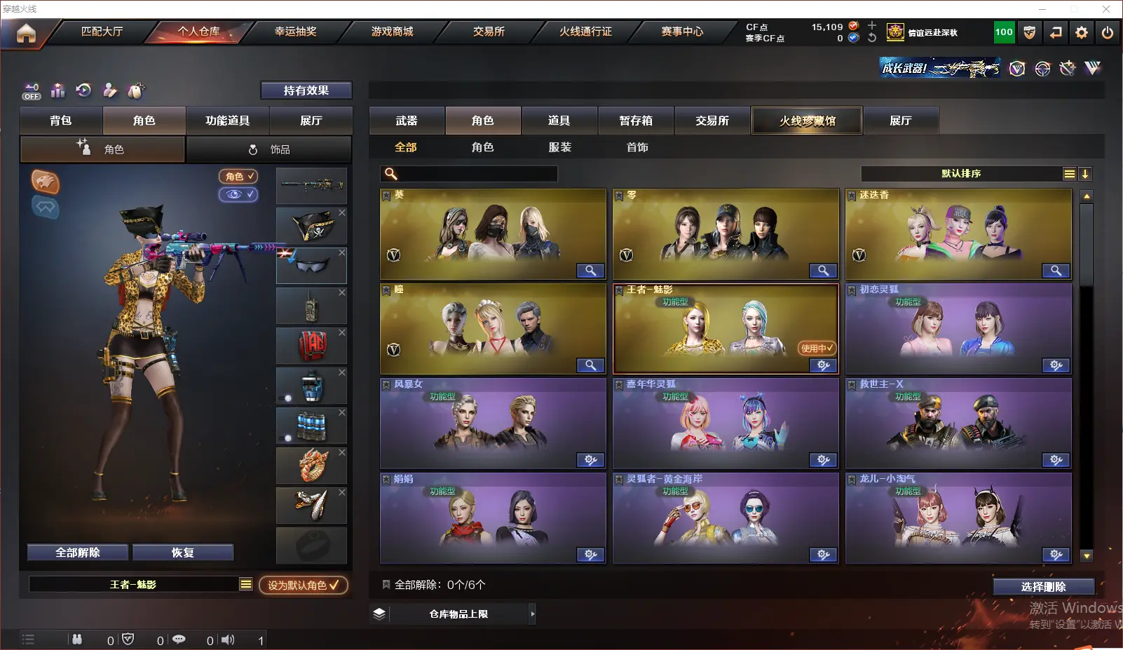Viewport: 1123px width, 650px height.
Task: Click the power exit icon
Action: click(1108, 32)
